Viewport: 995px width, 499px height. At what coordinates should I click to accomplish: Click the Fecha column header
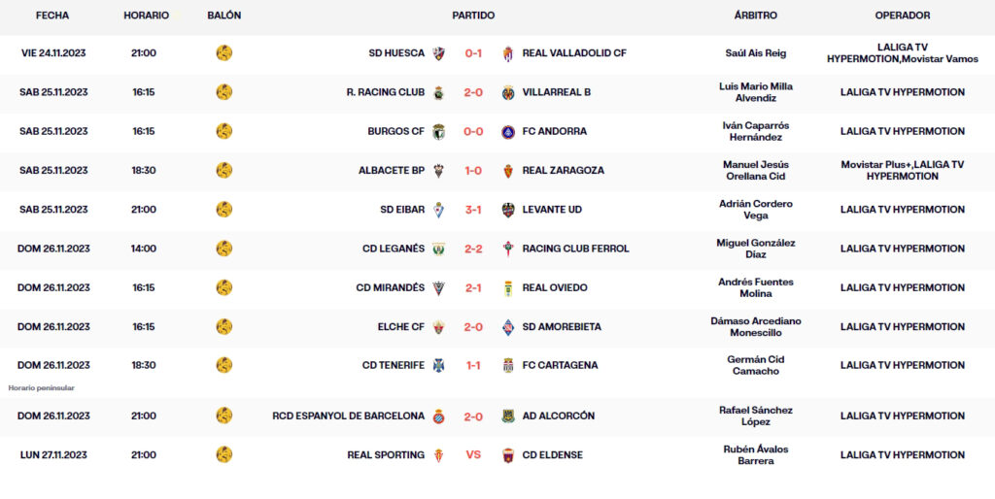pos(52,16)
